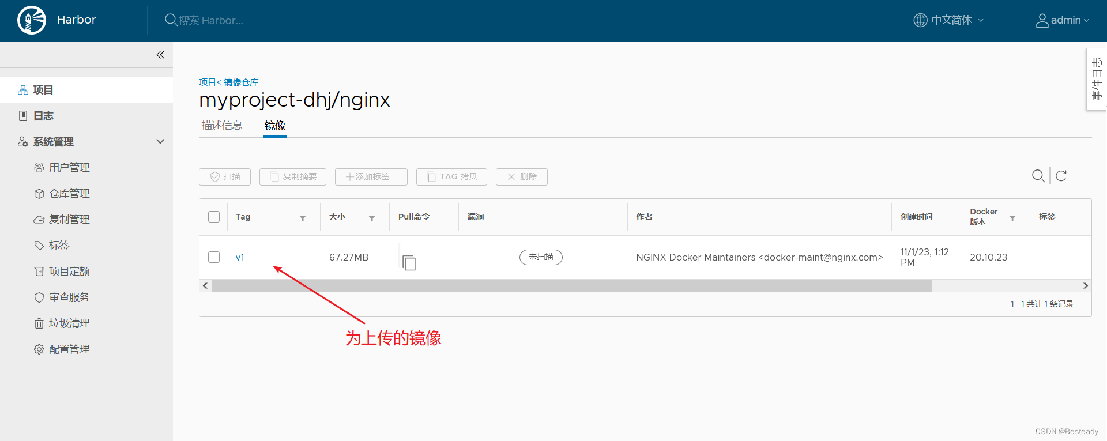The height and width of the screenshot is (441, 1107).
Task: Collapse the sidebar with double-chevron
Action: tap(160, 55)
